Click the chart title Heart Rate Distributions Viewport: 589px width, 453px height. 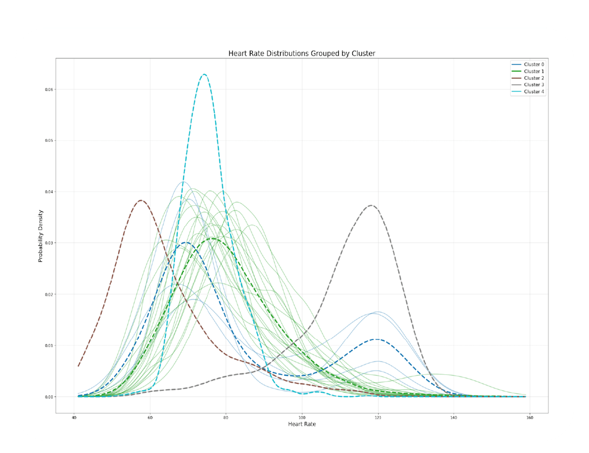pyautogui.click(x=302, y=53)
